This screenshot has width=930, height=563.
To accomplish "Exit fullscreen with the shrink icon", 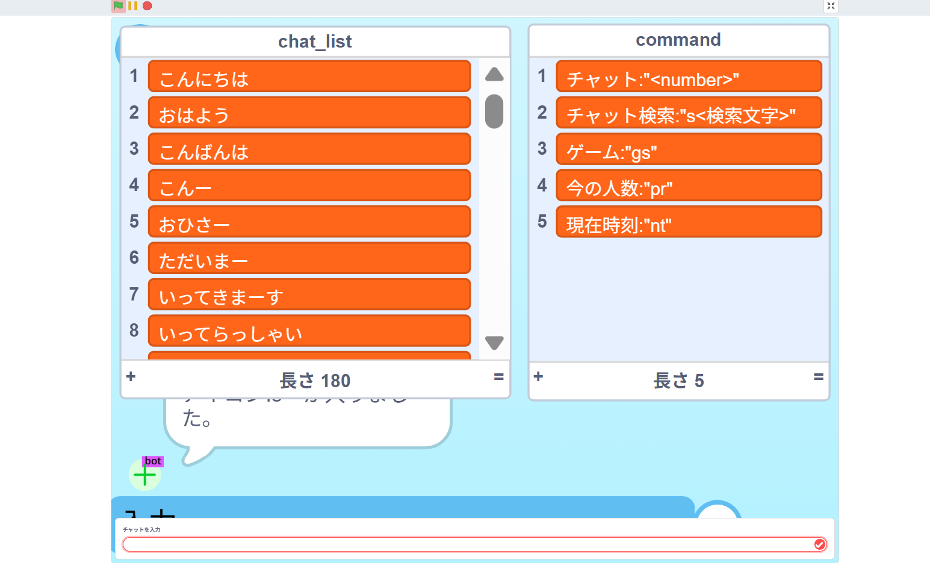I will [831, 6].
